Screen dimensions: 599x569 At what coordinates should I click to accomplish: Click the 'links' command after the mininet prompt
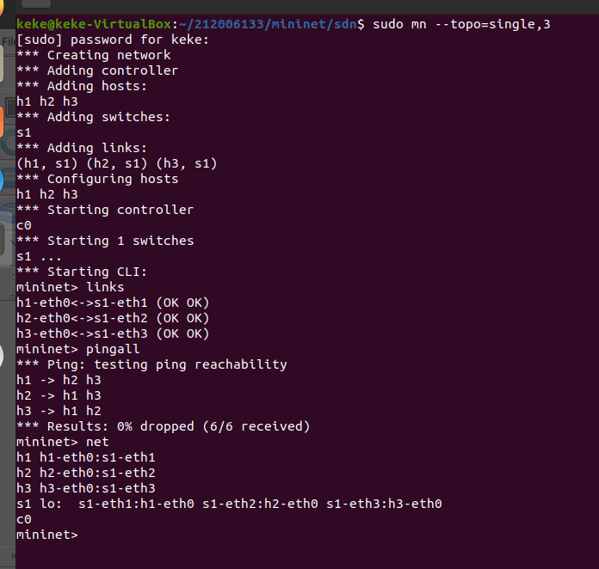point(105,287)
